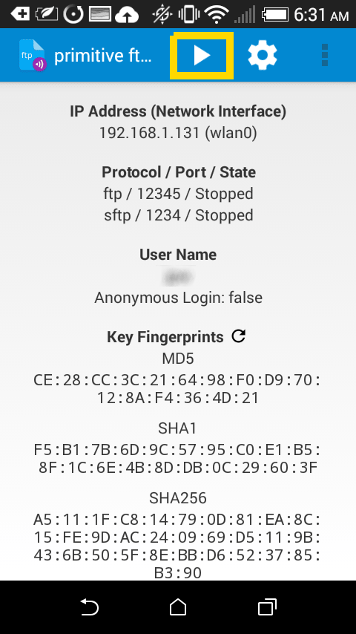Tap the Wi-Fi status icon
Image resolution: width=356 pixels, height=634 pixels.
click(217, 15)
